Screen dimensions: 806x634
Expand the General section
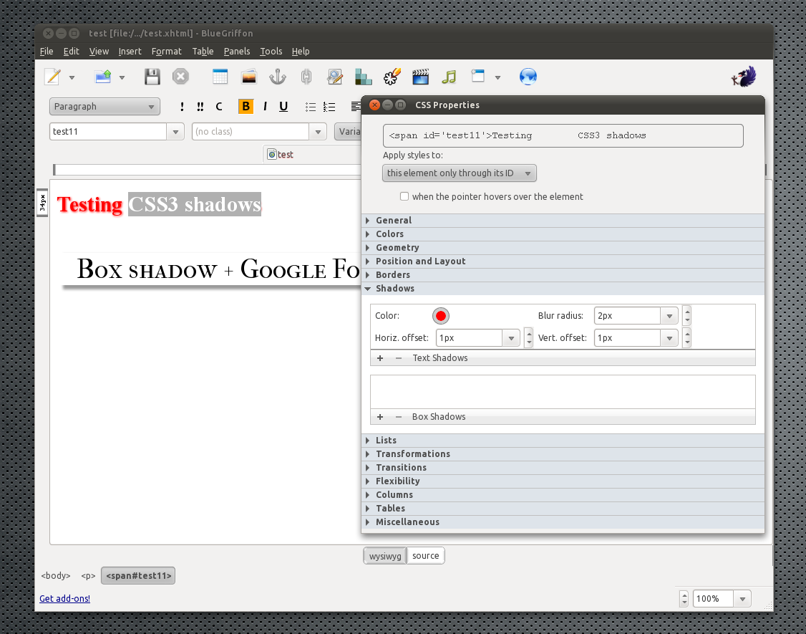(x=563, y=220)
